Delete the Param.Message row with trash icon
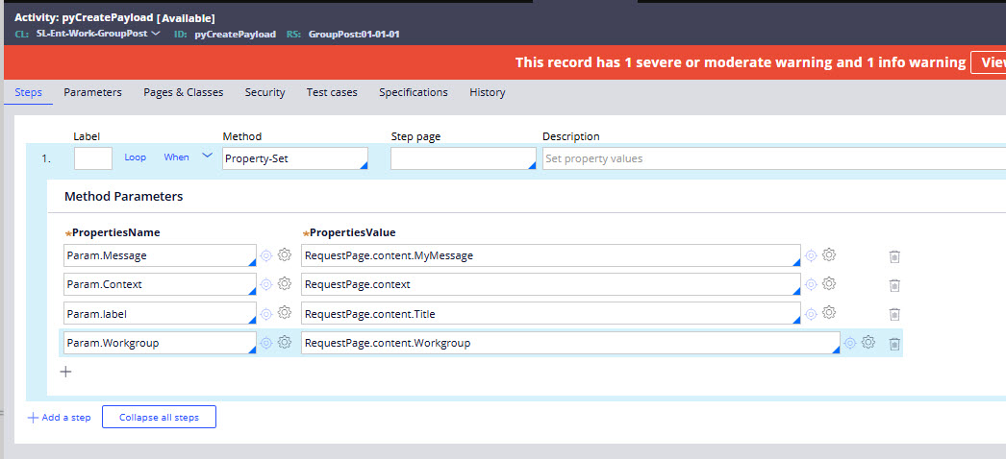This screenshot has width=1006, height=459. click(894, 256)
